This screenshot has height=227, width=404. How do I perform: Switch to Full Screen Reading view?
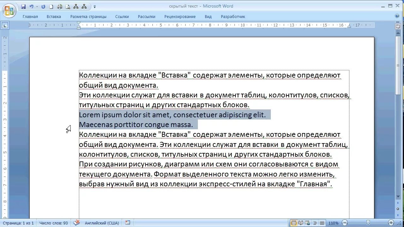click(x=301, y=223)
